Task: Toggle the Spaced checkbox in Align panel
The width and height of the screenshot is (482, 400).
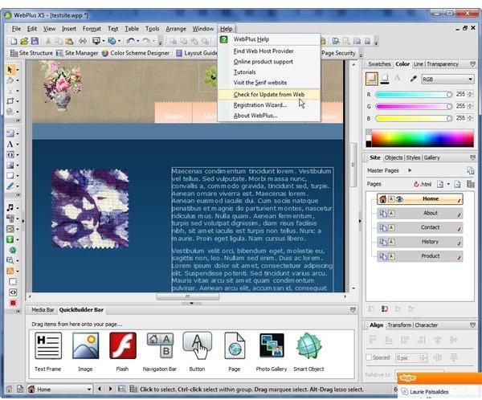Action: click(369, 357)
